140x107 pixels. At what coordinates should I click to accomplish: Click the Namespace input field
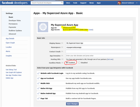pyautogui.click(x=99, y=47)
